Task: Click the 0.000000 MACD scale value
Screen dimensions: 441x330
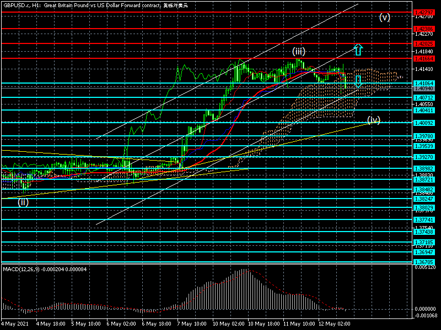Action: (x=425, y=309)
